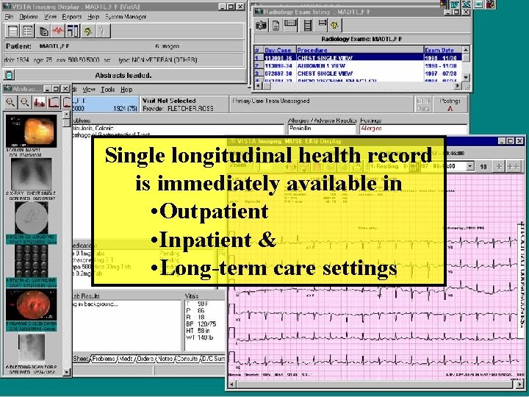Sort by Exam Date column header
Viewport: 529px width, 397px height.
coord(442,50)
